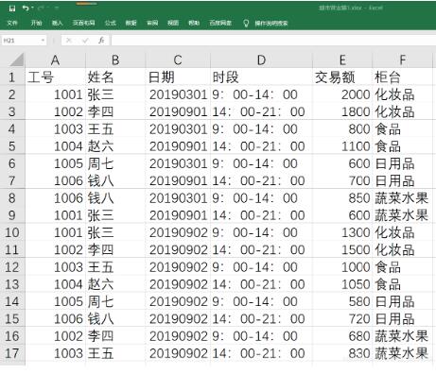Image resolution: width=436 pixels, height=374 pixels.
Task: Click 食品 in row 4
Action: (x=403, y=128)
